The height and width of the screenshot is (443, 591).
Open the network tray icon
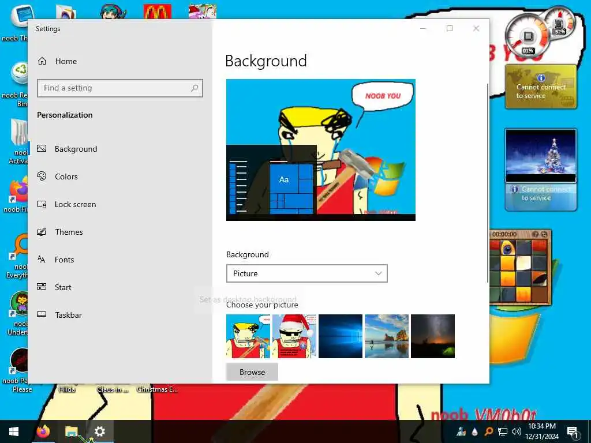tap(503, 431)
